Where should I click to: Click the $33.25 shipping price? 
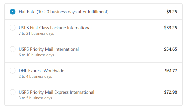(171, 28)
